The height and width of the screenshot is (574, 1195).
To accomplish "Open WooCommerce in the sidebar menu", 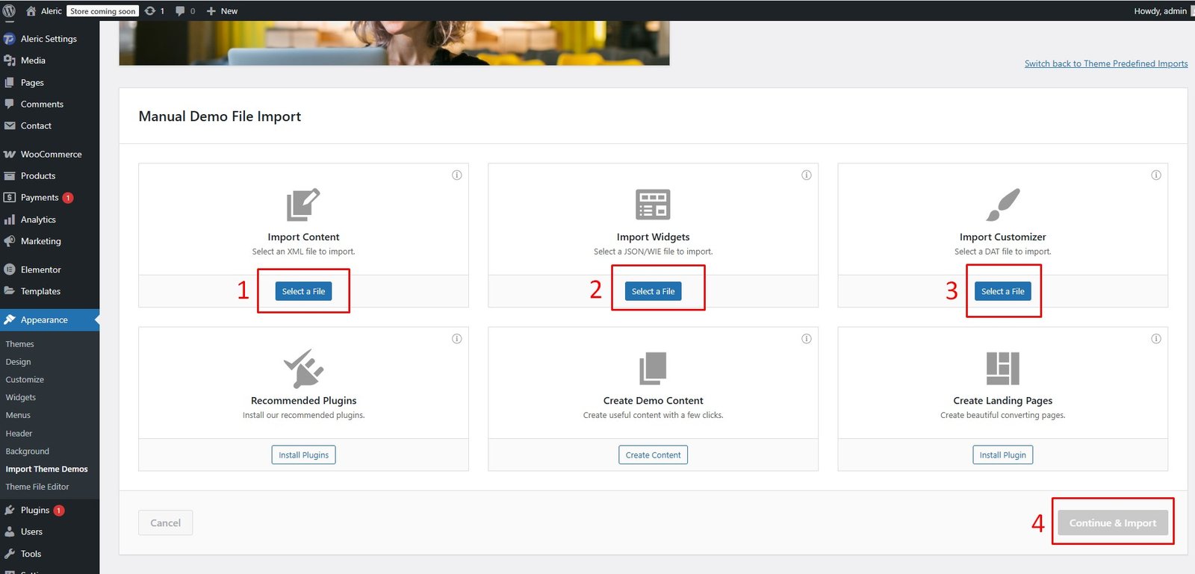I will [x=51, y=155].
